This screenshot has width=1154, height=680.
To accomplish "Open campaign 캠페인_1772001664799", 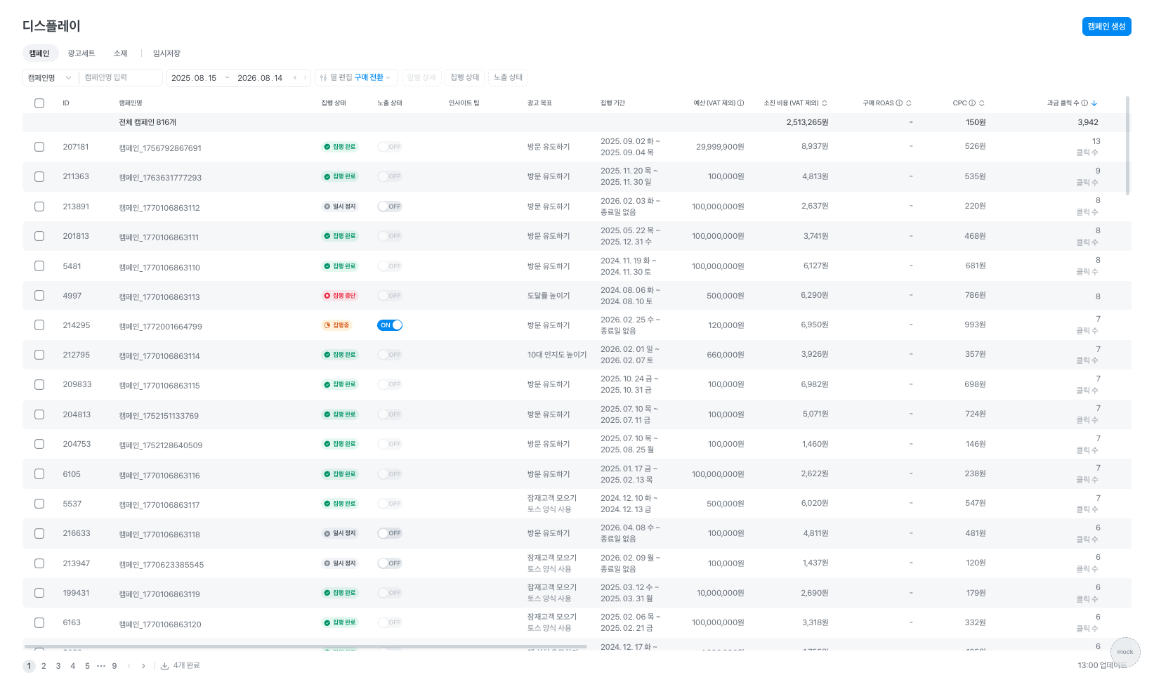I will tap(160, 327).
